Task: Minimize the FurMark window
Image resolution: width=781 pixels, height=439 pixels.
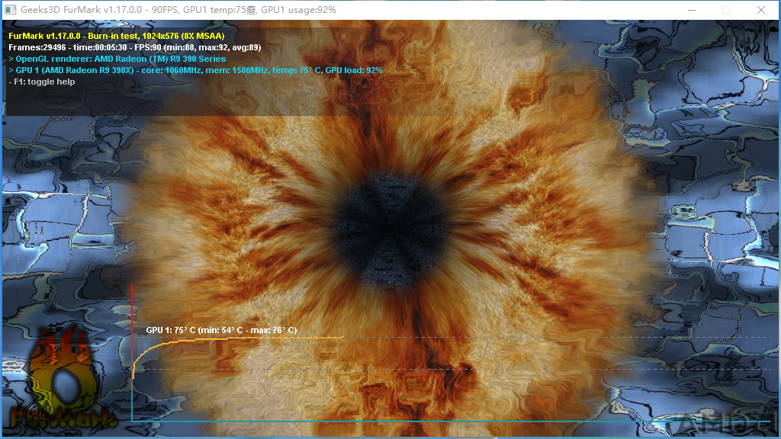Action: (x=691, y=10)
